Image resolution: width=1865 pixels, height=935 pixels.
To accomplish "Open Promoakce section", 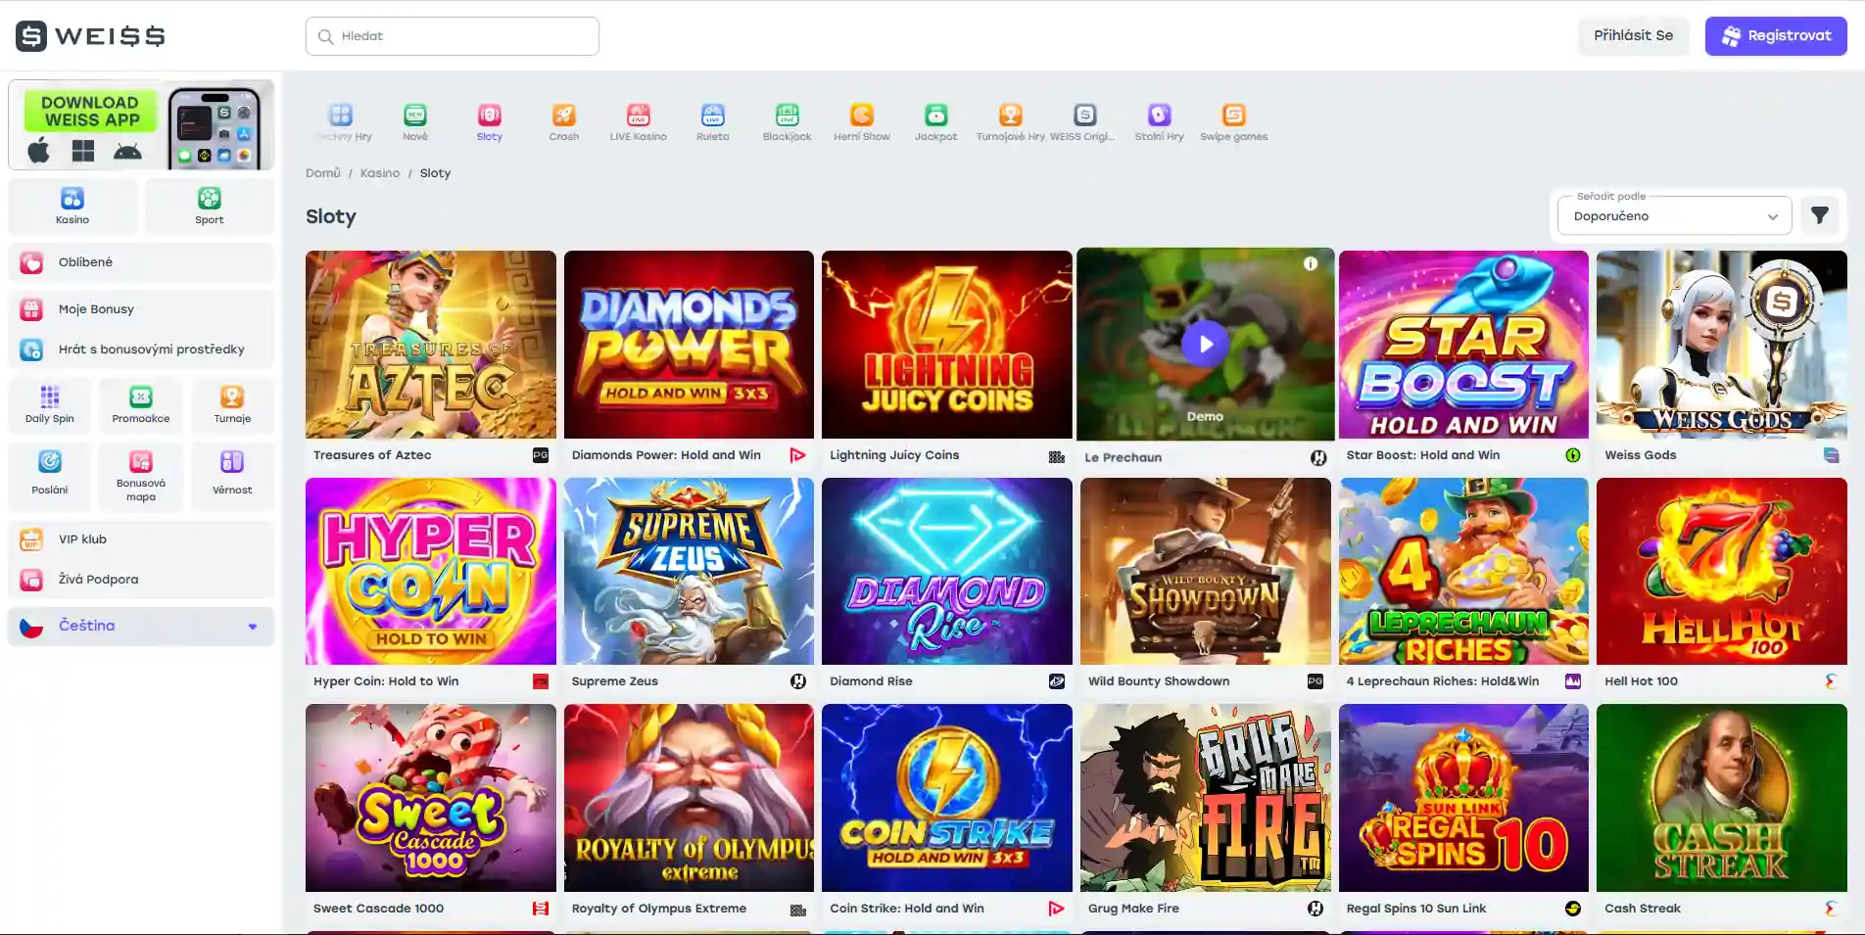I will [141, 404].
